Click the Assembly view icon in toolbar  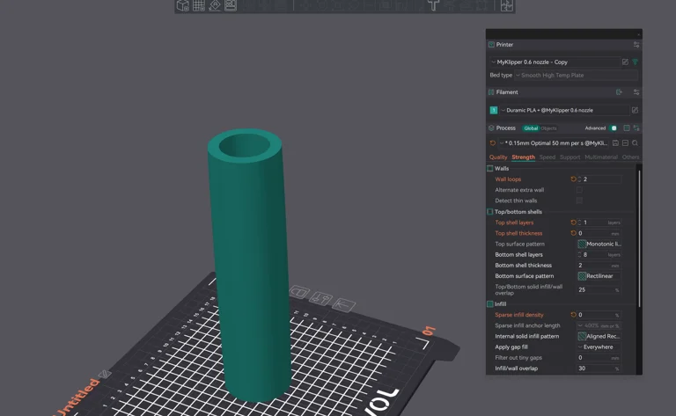coord(506,5)
